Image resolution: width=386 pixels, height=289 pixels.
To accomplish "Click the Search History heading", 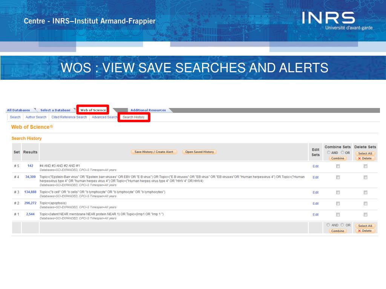I will [x=27, y=138].
